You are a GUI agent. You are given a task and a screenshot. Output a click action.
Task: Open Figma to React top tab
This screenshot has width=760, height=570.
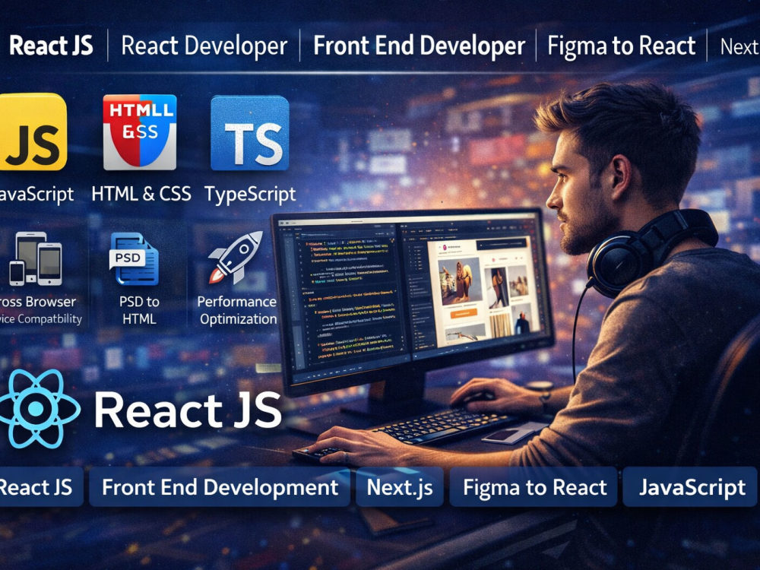622,46
